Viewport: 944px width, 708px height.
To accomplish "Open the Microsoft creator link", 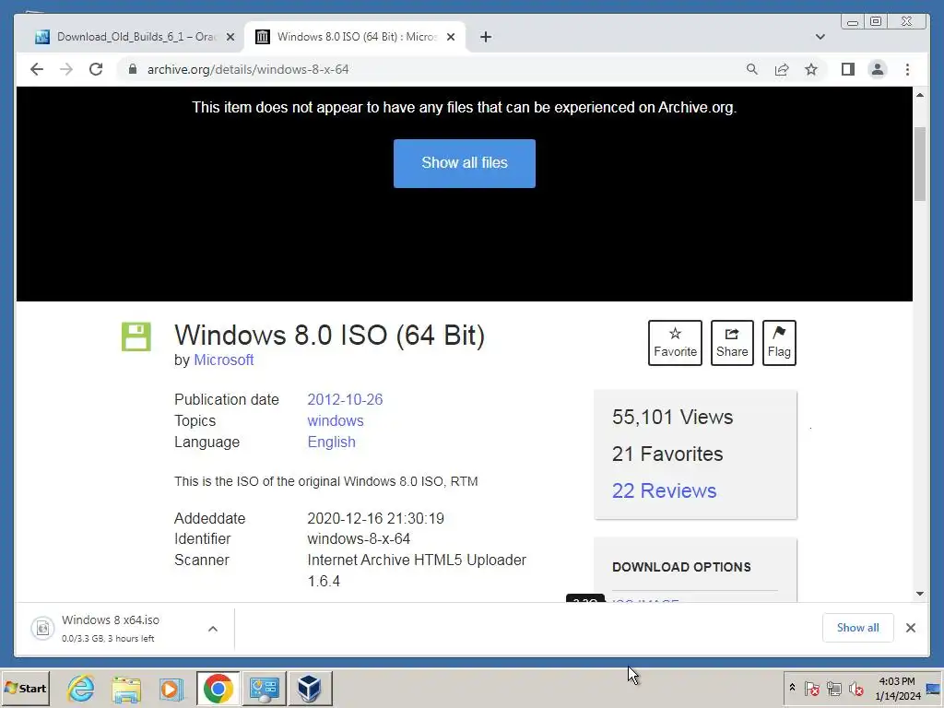I will point(223,360).
